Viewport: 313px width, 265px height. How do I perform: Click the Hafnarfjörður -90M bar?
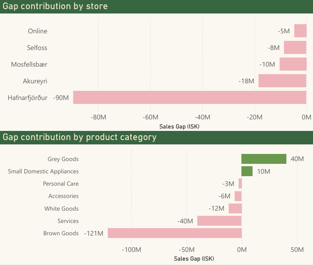point(190,98)
